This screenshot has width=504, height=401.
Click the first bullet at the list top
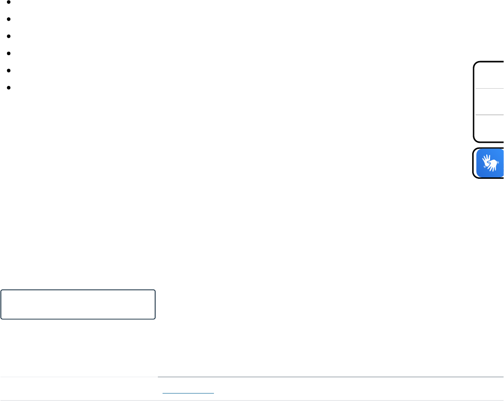point(9,2)
